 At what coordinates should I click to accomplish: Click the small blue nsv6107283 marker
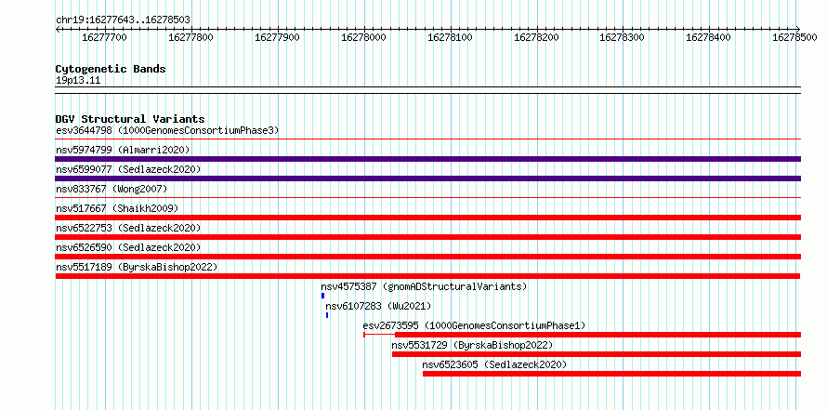pos(327,315)
